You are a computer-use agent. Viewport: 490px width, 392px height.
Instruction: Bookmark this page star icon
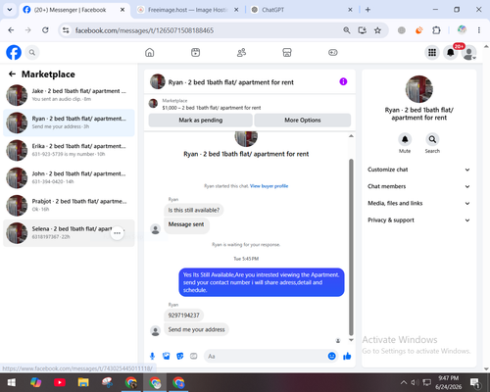coord(377,30)
